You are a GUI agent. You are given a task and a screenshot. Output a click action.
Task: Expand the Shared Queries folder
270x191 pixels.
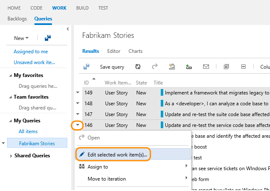coord(11,156)
